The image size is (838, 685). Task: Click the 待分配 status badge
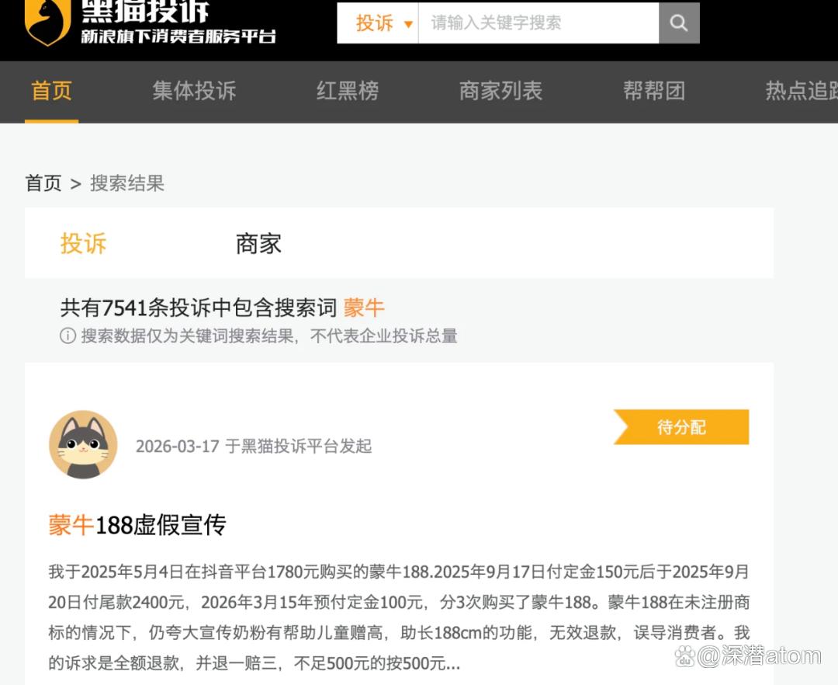pyautogui.click(x=681, y=426)
